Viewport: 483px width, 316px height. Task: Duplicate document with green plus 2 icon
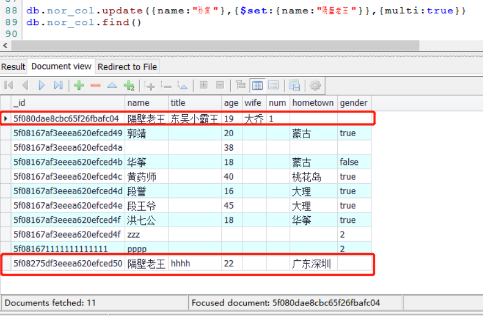tap(129, 85)
